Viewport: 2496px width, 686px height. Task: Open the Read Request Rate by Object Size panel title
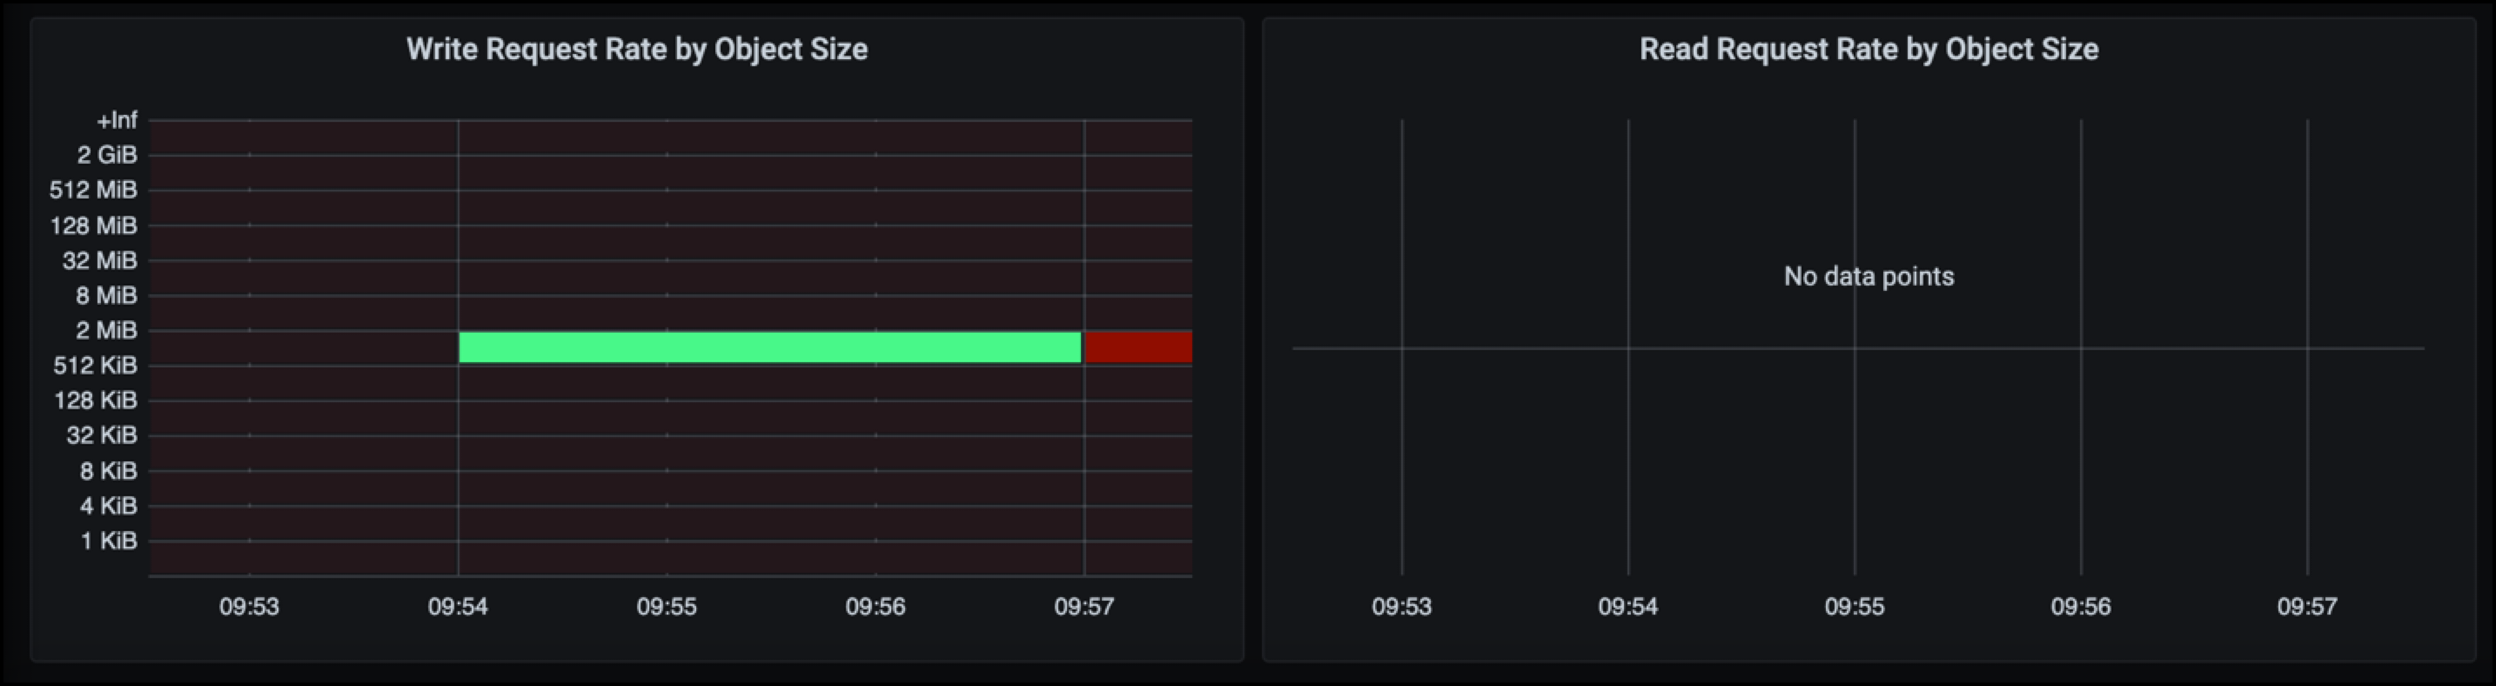pyautogui.click(x=1868, y=49)
